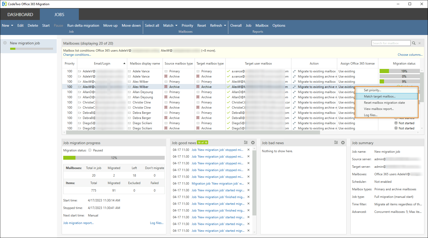Open the Choose columns... link
The height and width of the screenshot is (238, 428).
click(x=410, y=55)
